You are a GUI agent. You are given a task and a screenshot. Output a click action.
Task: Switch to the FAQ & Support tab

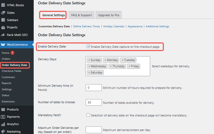click(x=81, y=15)
